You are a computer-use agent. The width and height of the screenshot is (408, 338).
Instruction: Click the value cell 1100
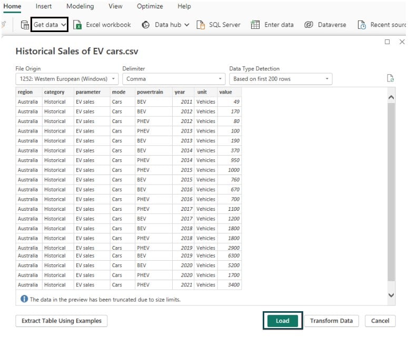230,209
